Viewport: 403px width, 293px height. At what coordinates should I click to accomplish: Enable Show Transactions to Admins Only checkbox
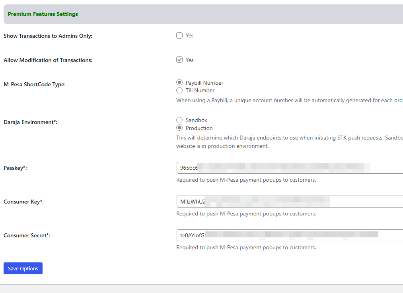coord(179,35)
